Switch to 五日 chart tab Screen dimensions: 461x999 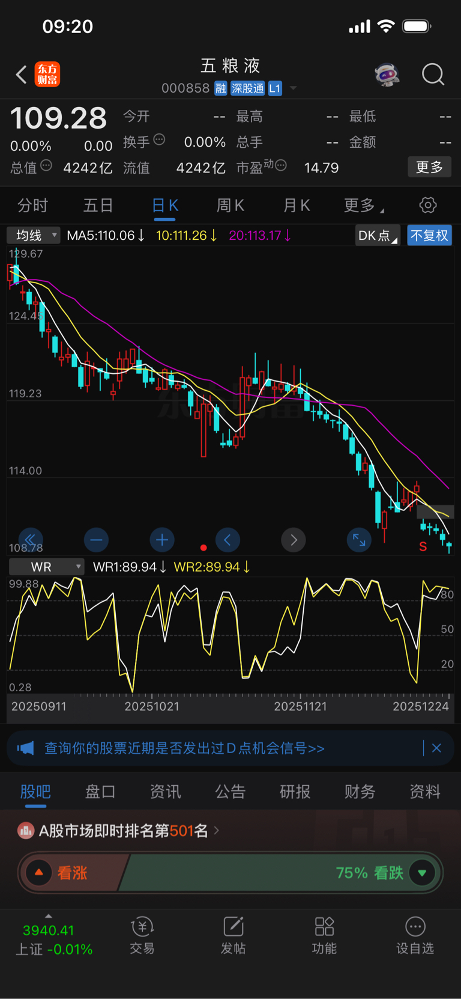point(98,206)
